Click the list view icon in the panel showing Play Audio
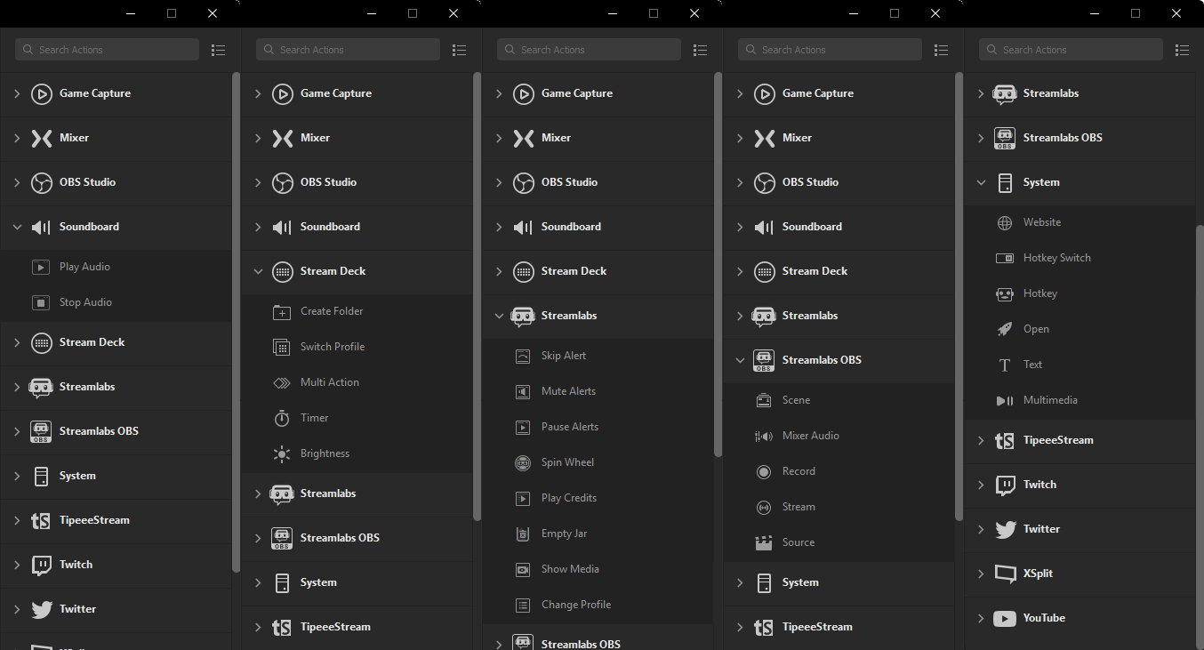The image size is (1204, 650). click(218, 50)
